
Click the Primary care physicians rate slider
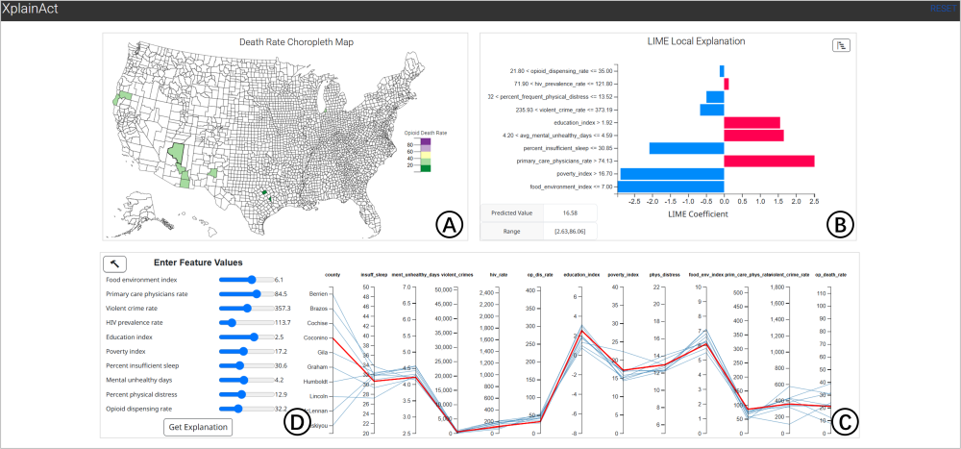point(257,293)
